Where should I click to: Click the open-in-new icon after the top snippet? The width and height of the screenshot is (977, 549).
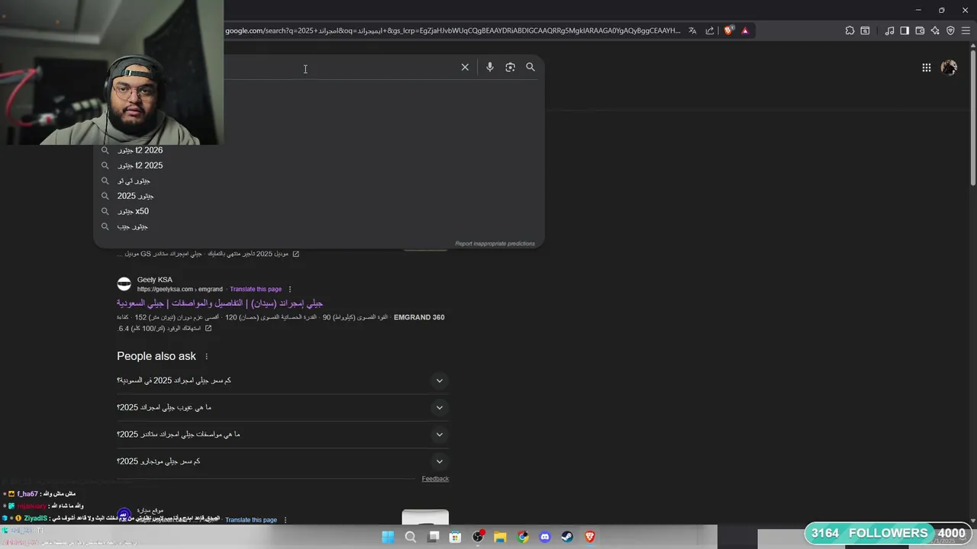click(295, 254)
